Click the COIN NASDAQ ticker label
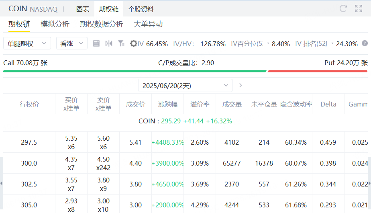Viewport: 371px width, 213px height. (x=33, y=9)
